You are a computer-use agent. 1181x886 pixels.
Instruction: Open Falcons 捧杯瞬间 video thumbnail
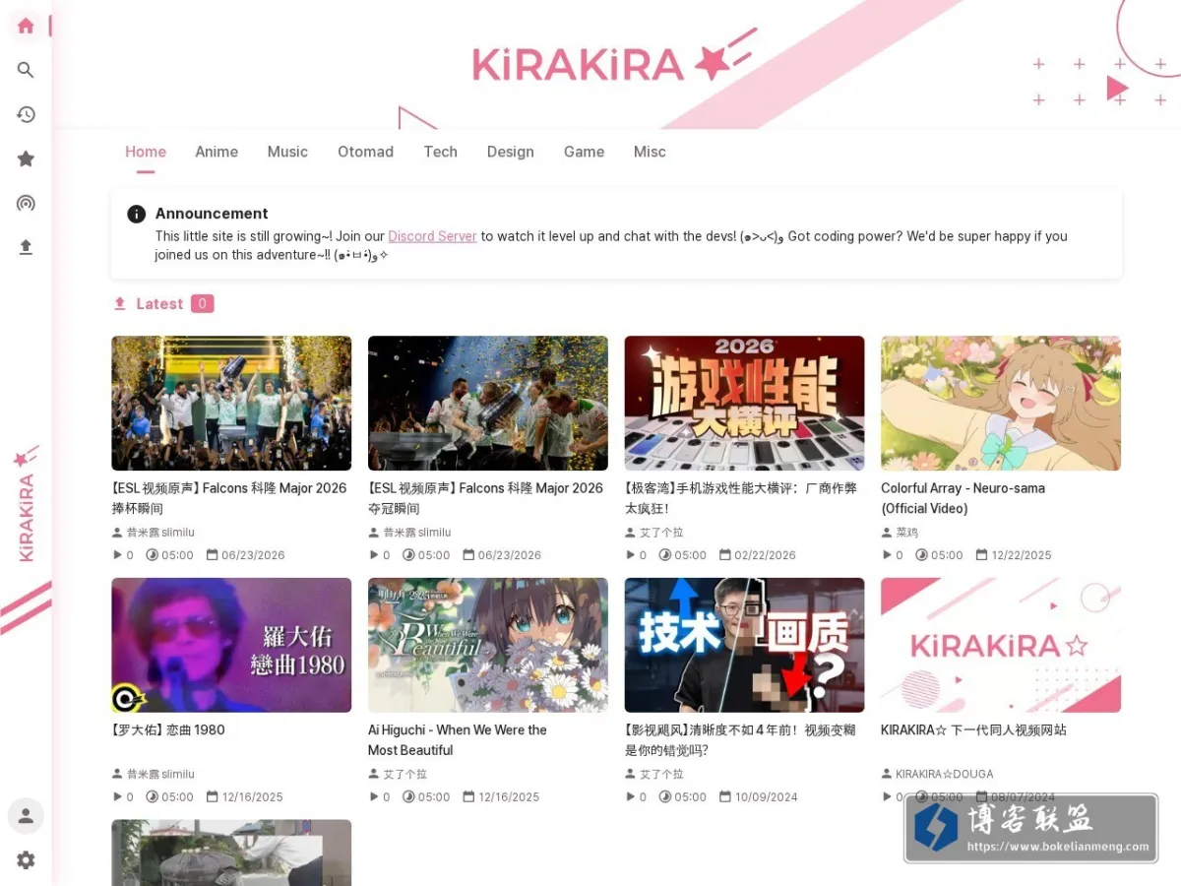click(x=231, y=404)
